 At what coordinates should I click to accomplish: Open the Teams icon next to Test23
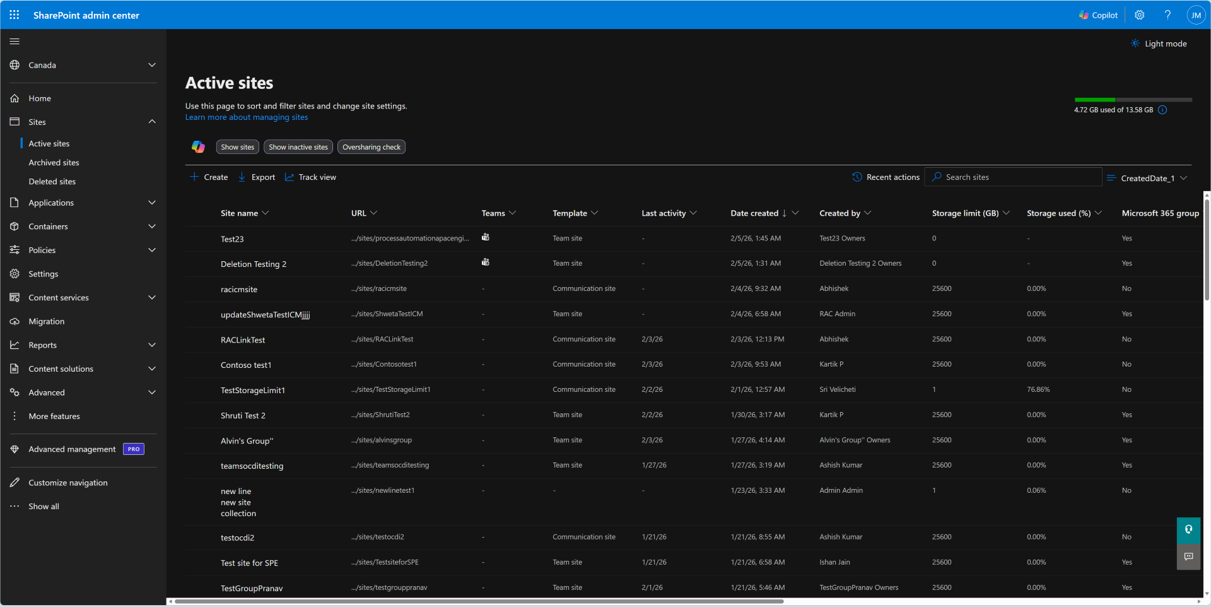[x=486, y=237]
